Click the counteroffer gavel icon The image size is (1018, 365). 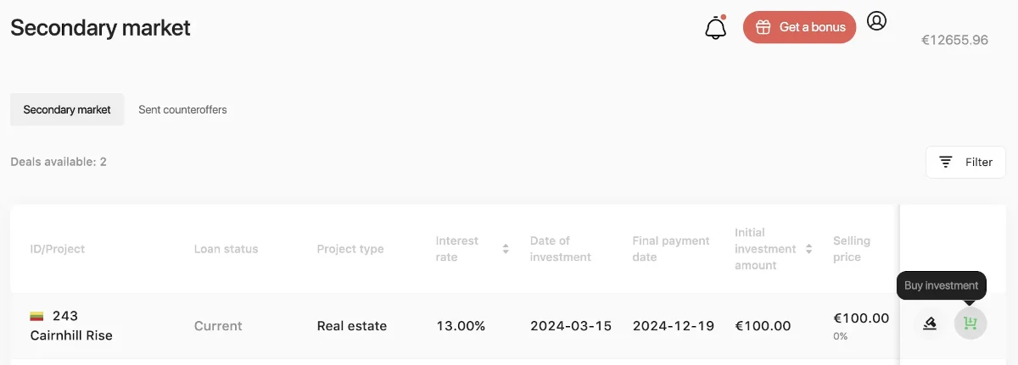click(930, 323)
